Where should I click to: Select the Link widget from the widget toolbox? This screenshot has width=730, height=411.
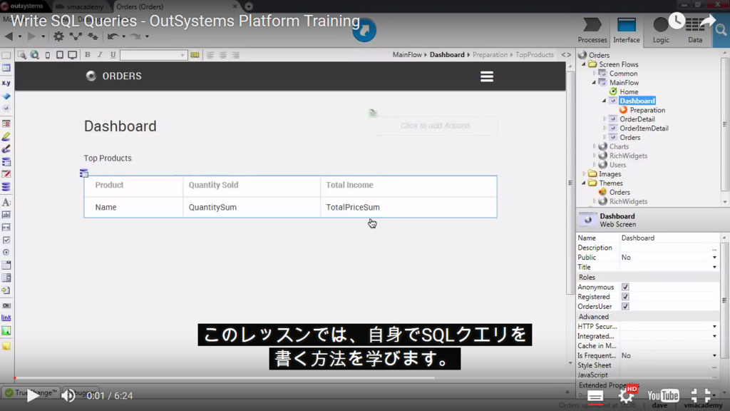click(6, 317)
